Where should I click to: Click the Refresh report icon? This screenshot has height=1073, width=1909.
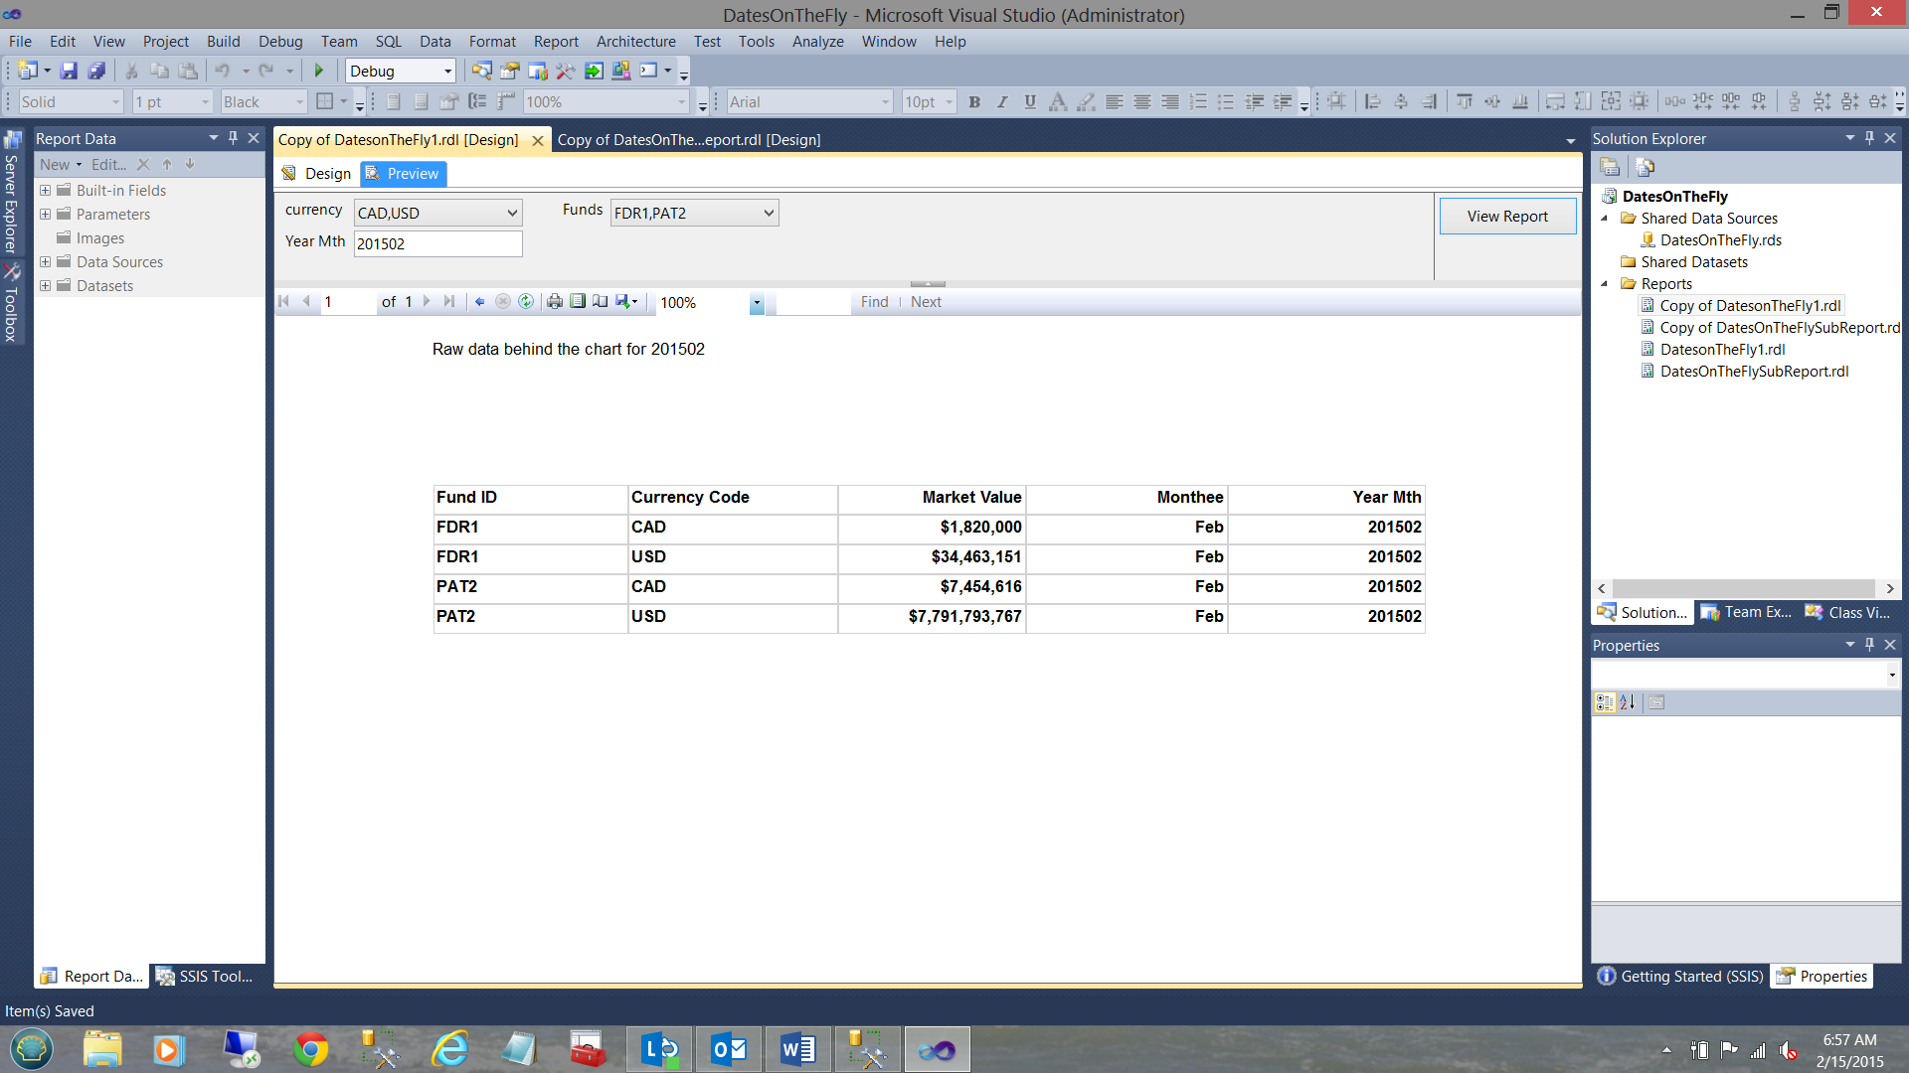[526, 302]
